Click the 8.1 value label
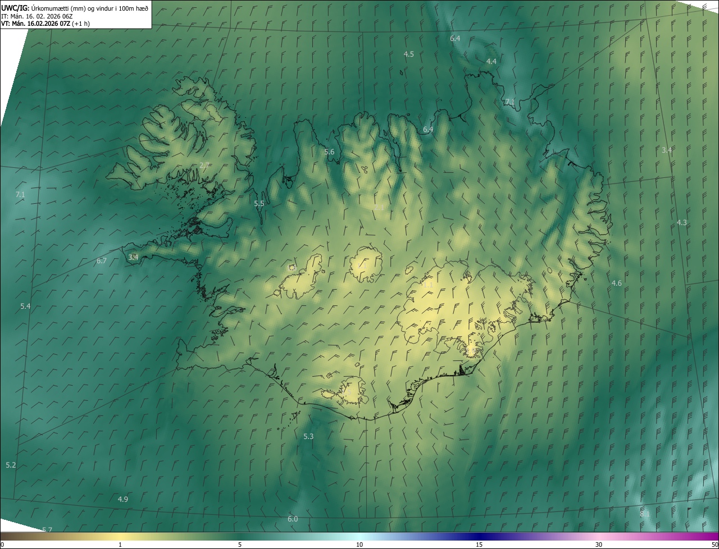 click(x=645, y=514)
